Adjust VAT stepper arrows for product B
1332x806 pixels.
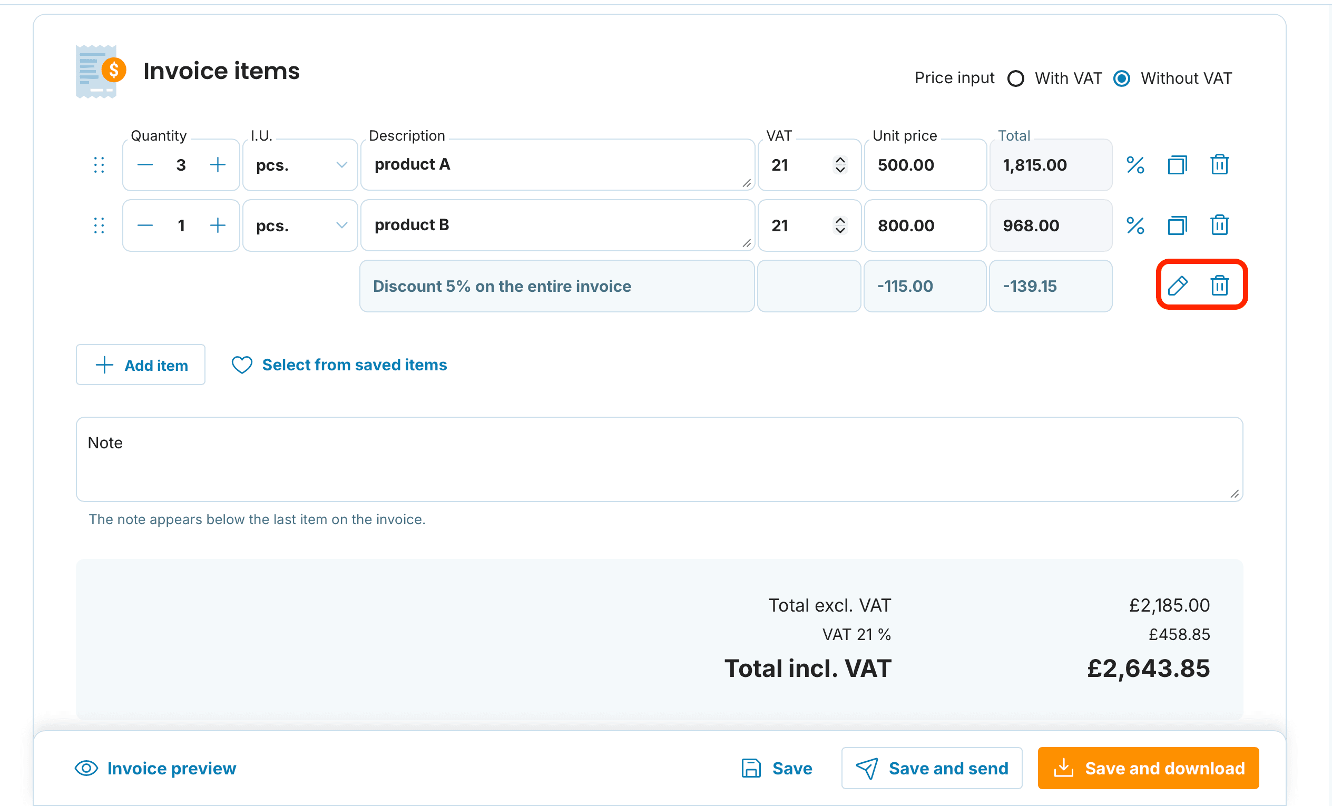[840, 225]
